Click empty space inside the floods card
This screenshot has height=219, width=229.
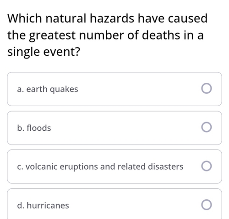pos(122,128)
